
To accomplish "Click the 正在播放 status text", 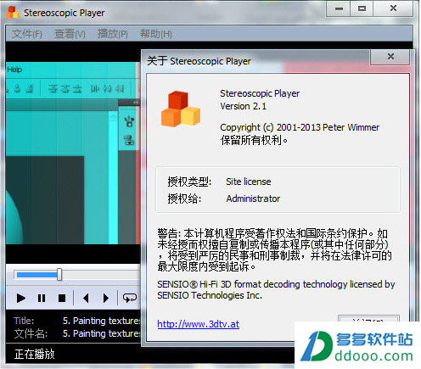I will 34,354.
